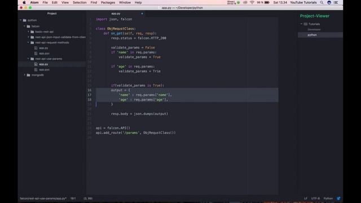The height and width of the screenshot is (203, 361).
Task: Click the Siri icon in menu bar
Action: 329,2
